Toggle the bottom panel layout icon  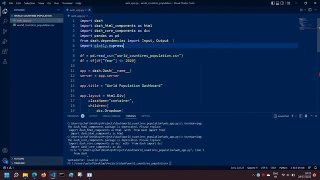pos(277,3)
